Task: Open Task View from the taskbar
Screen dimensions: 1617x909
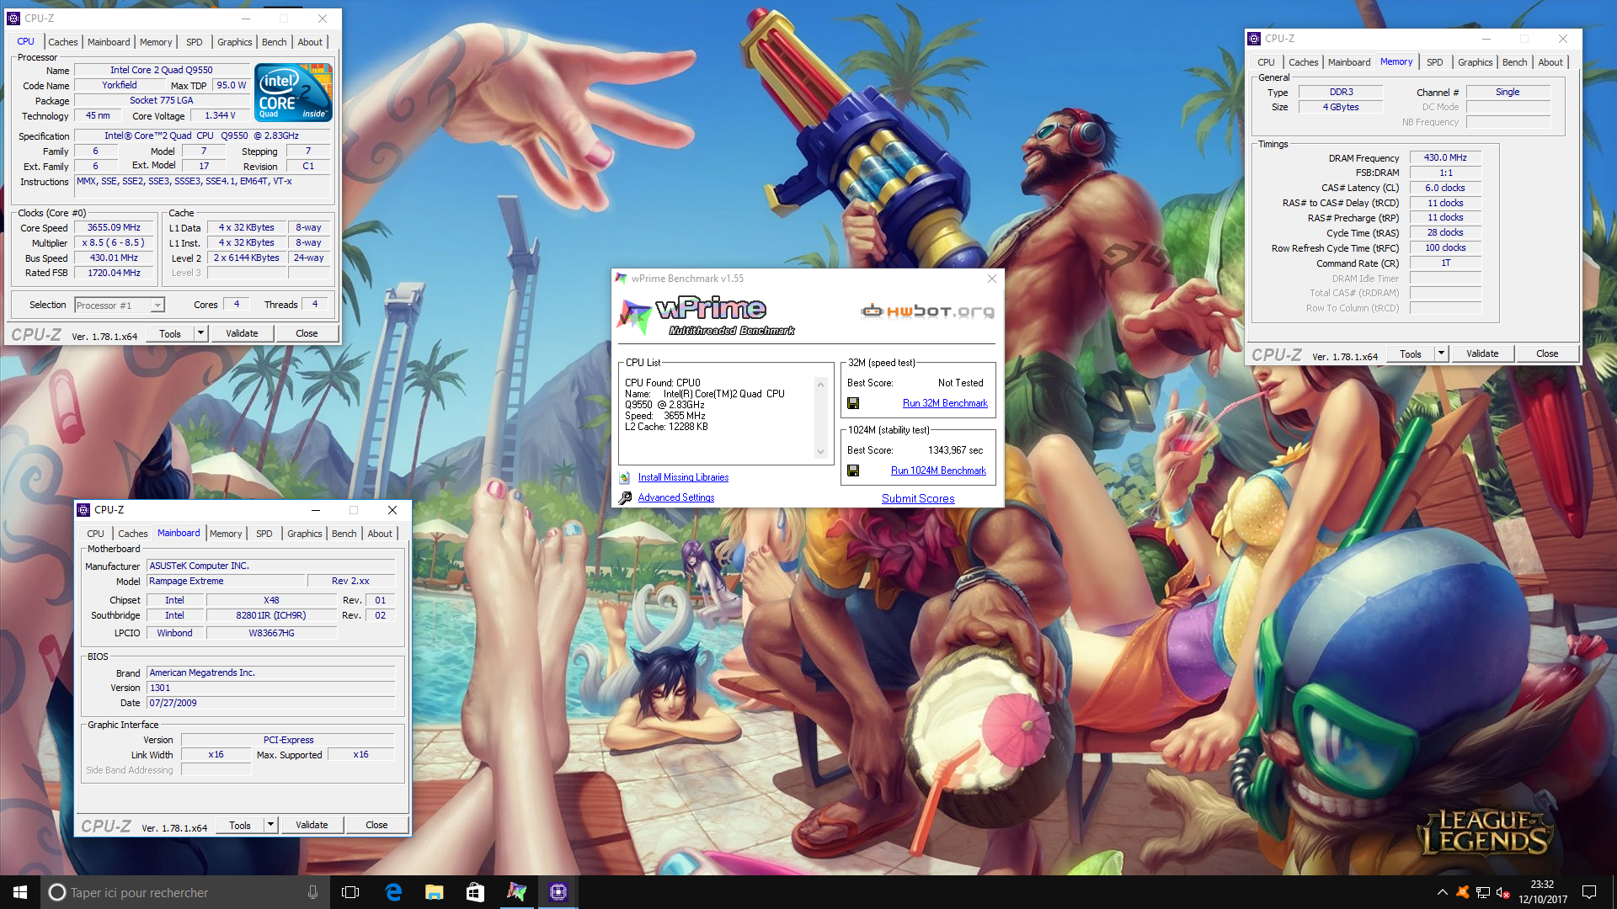Action: click(x=350, y=892)
